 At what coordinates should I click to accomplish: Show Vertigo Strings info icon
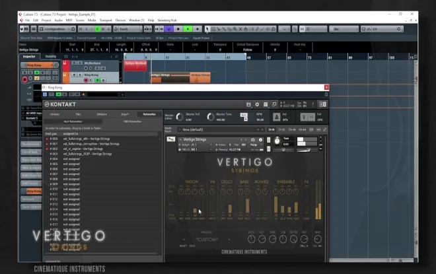click(260, 139)
